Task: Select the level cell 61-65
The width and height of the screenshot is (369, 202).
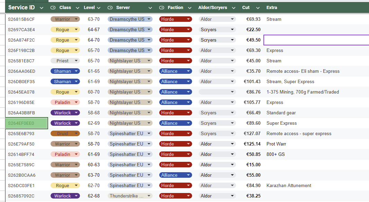Action: coord(94,71)
